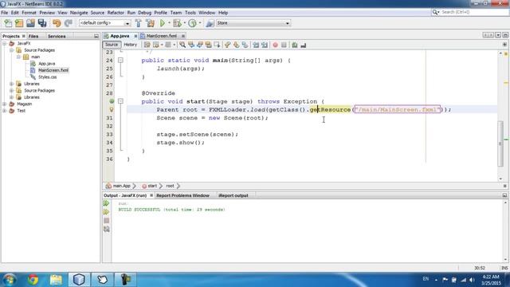Click the main.App breadcrumb
The height and width of the screenshot is (287, 510).
click(x=121, y=186)
